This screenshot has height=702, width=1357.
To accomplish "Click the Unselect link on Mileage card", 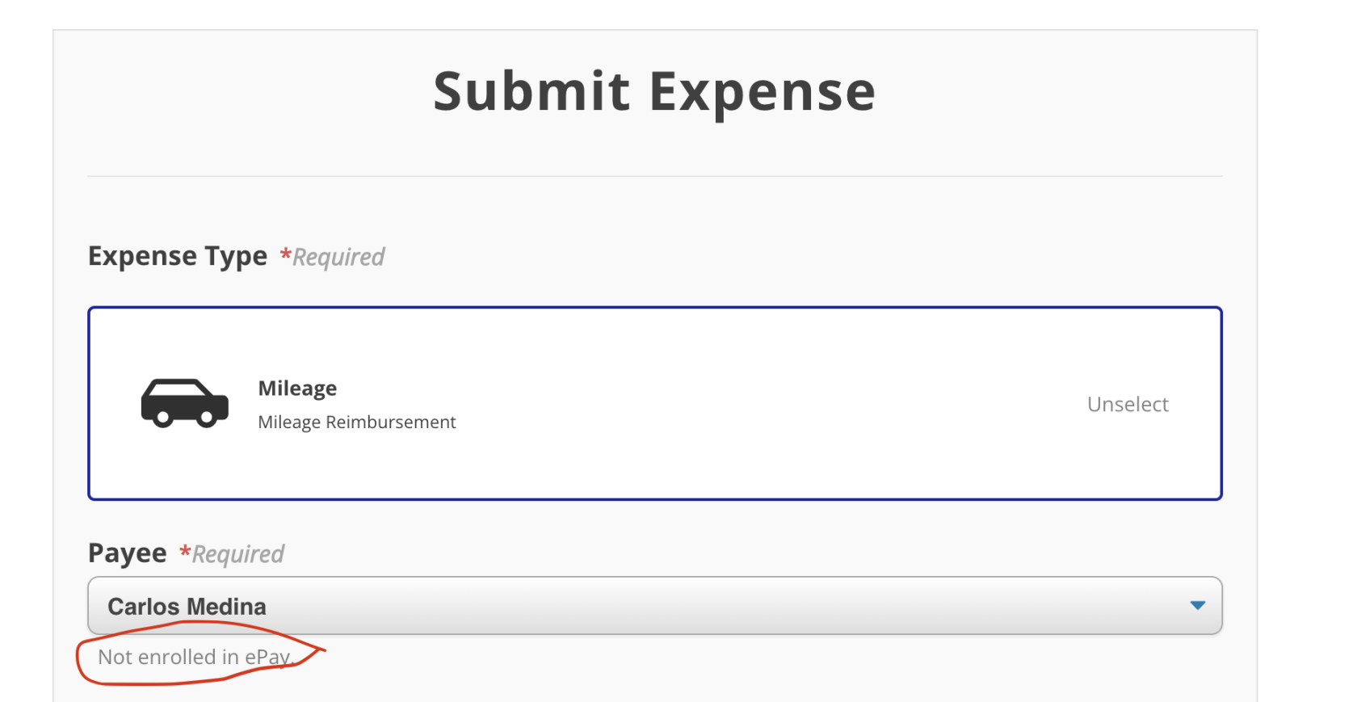I will pyautogui.click(x=1128, y=404).
